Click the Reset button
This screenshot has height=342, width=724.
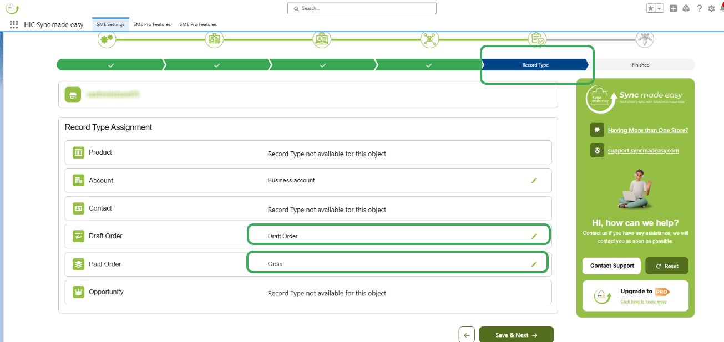click(x=667, y=266)
